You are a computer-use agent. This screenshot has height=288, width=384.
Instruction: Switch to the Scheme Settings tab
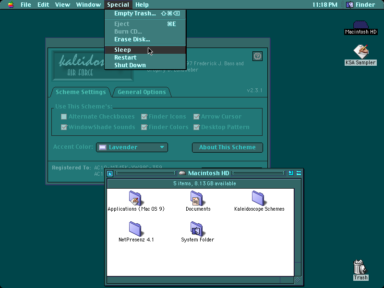81,92
